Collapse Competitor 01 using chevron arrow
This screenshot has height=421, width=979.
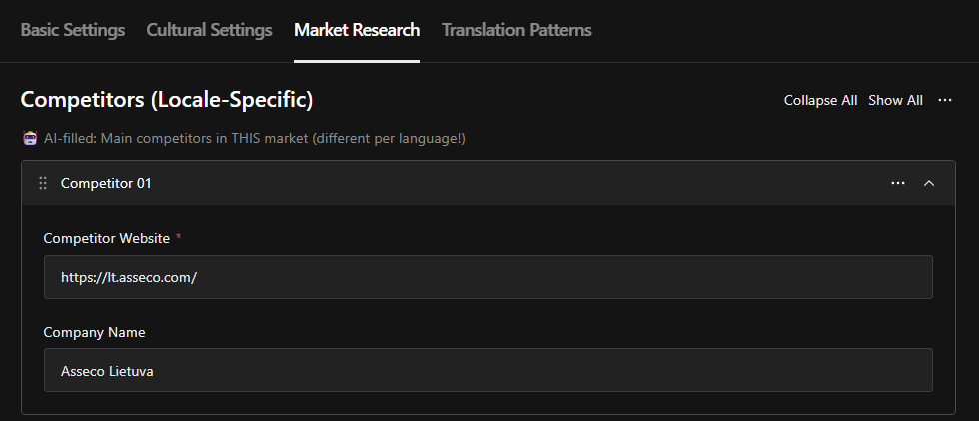[929, 183]
